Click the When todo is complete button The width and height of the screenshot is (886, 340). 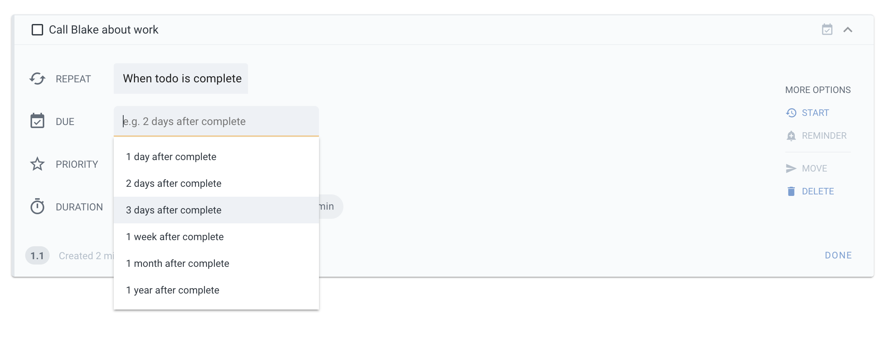point(182,79)
